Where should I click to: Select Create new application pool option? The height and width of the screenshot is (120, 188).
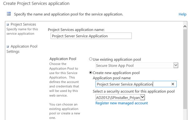91,73
